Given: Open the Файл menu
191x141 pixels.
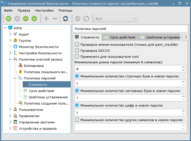Looking at the screenshot, I should click(x=8, y=11).
